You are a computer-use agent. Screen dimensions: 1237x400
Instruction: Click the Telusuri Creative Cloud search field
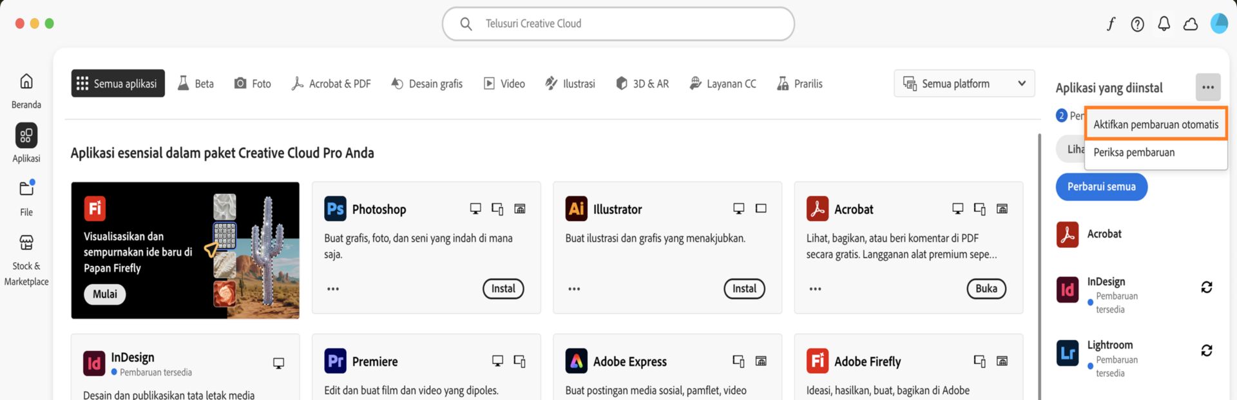tap(618, 24)
